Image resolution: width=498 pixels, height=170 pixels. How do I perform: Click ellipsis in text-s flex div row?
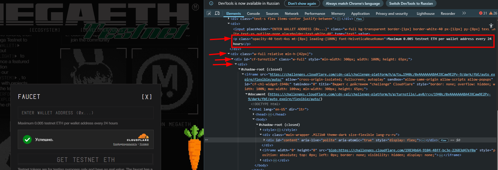(338, 19)
